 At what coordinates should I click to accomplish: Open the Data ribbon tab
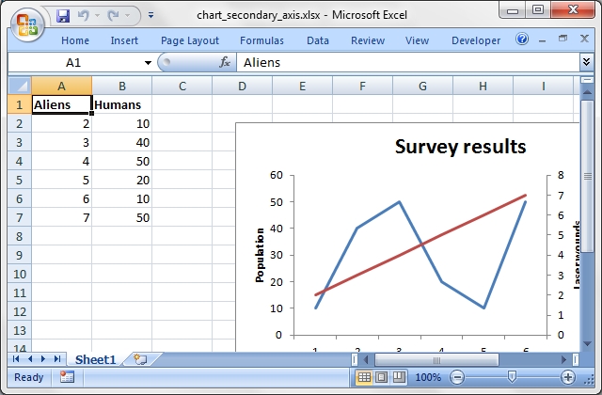click(x=318, y=40)
